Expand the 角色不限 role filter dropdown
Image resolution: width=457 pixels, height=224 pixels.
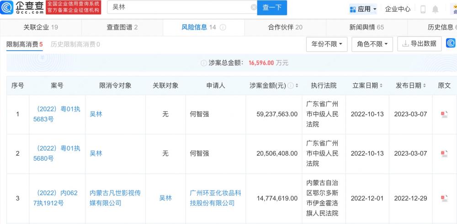[x=372, y=44]
